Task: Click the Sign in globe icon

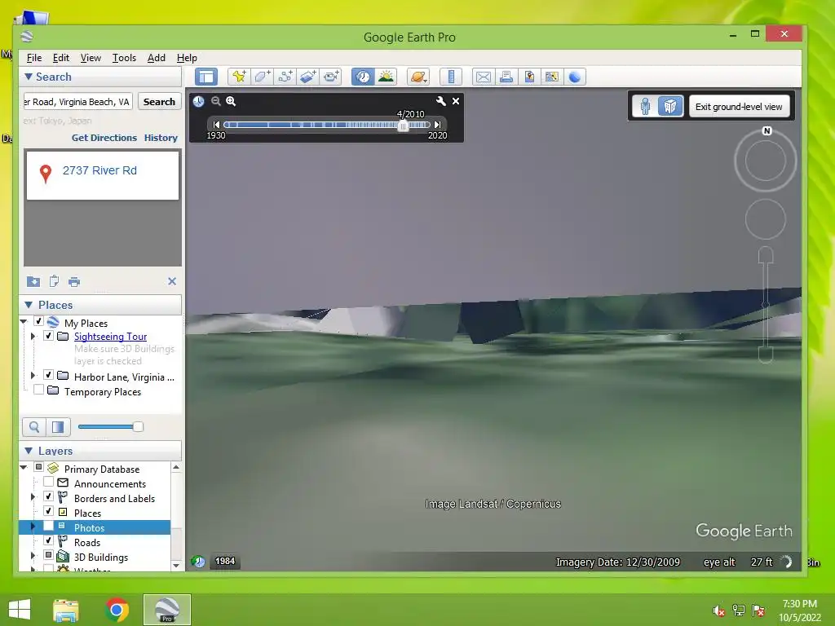Action: 575,77
